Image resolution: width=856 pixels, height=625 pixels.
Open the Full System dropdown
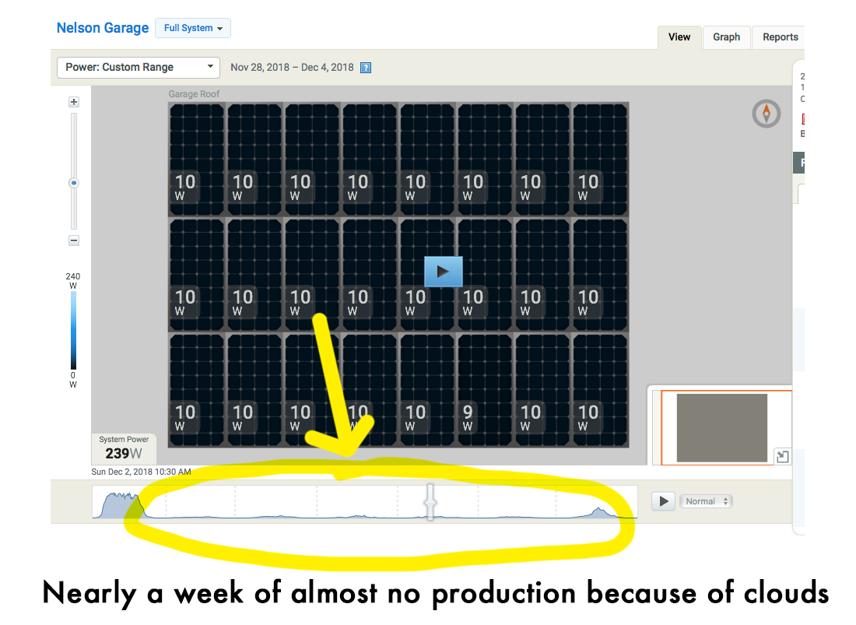[x=193, y=28]
